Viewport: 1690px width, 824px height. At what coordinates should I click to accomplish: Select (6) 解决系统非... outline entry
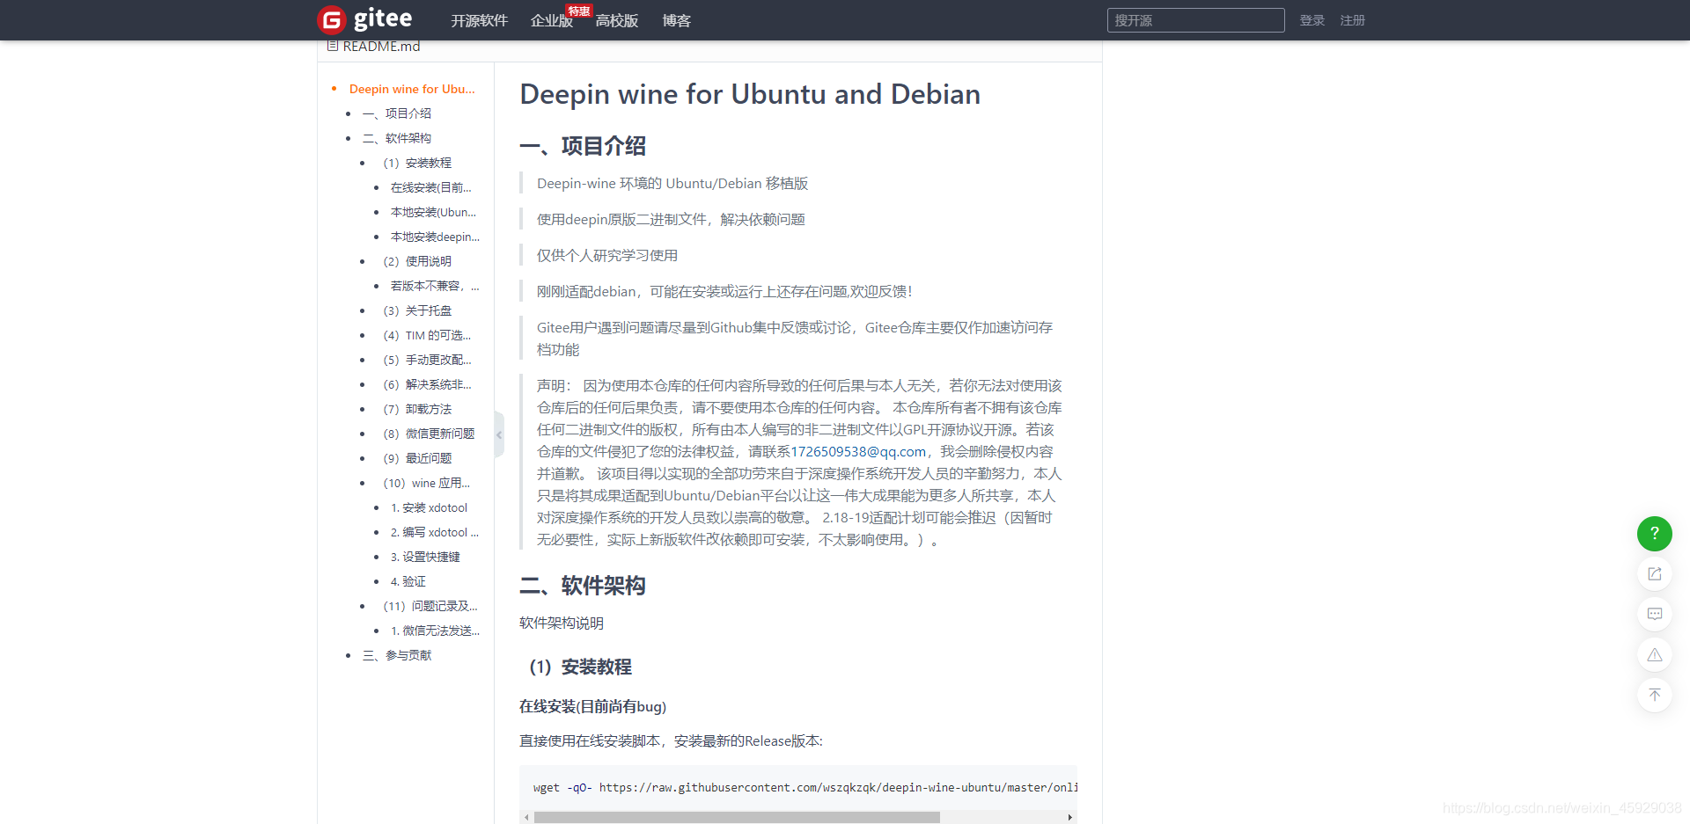[427, 384]
